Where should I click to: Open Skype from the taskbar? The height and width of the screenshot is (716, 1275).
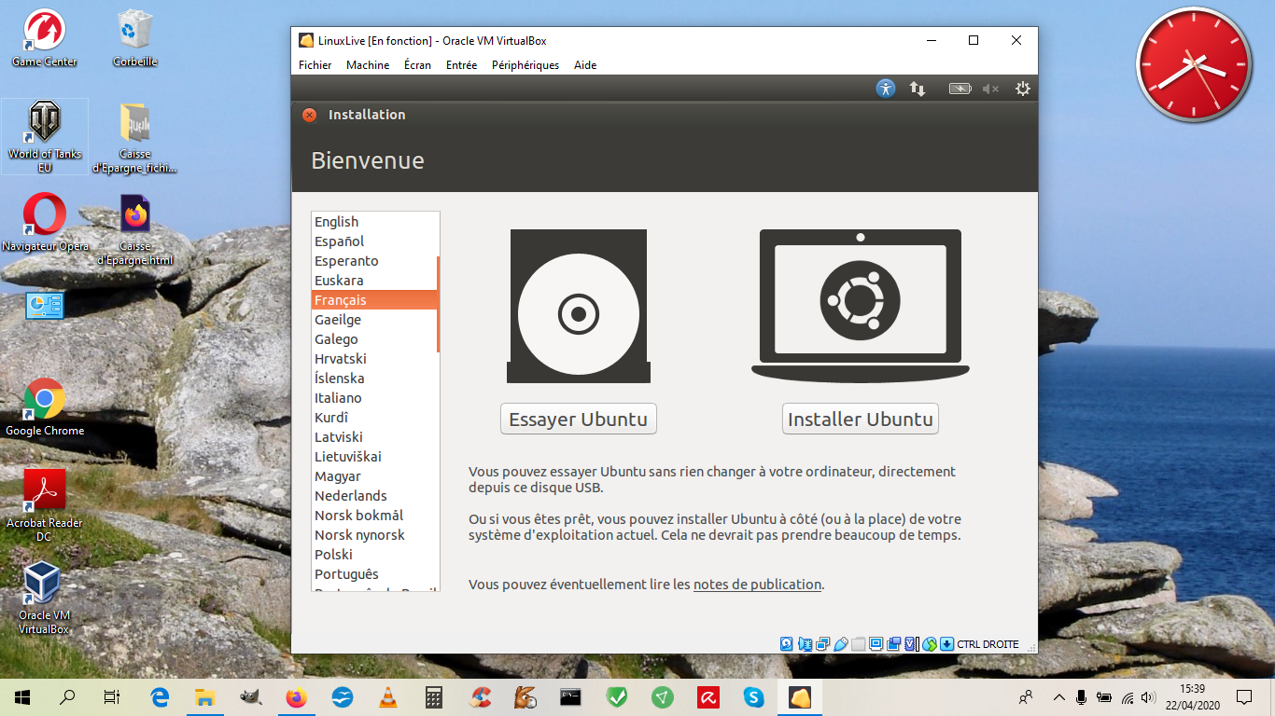point(753,696)
